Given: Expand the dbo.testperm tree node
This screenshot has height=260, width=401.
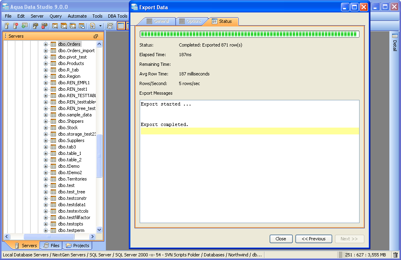Looking at the screenshot, I should [x=45, y=230].
